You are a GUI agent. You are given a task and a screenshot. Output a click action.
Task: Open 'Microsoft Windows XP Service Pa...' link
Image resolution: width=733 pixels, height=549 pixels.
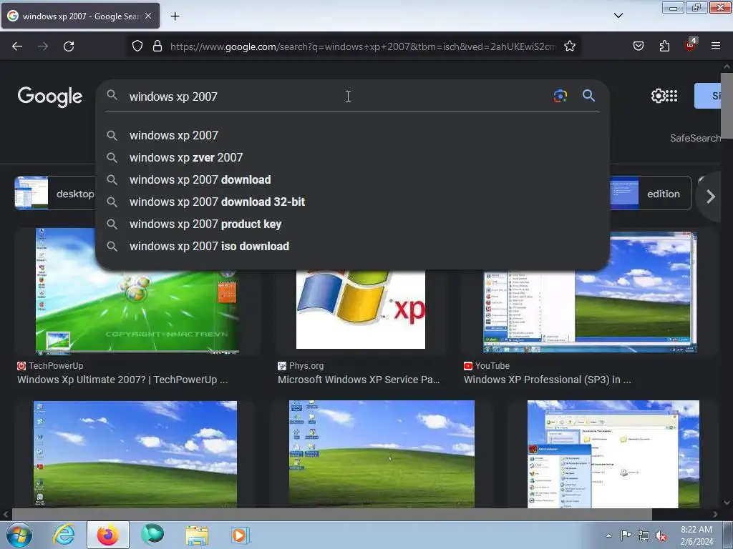click(x=359, y=380)
